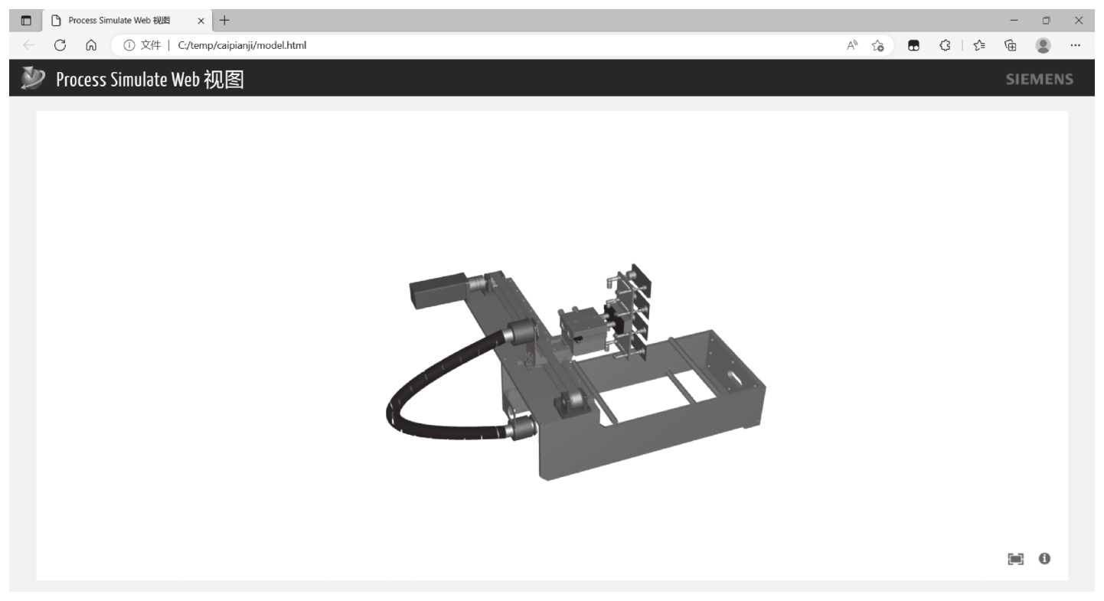The width and height of the screenshot is (1104, 601).
Task: Click the back navigation arrow
Action: point(28,45)
